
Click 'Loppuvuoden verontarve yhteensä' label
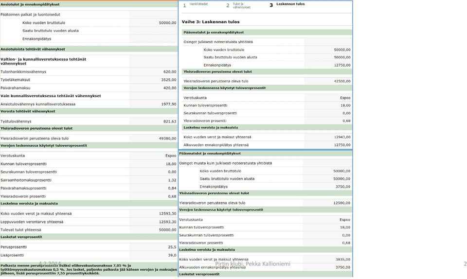coord(32,222)
